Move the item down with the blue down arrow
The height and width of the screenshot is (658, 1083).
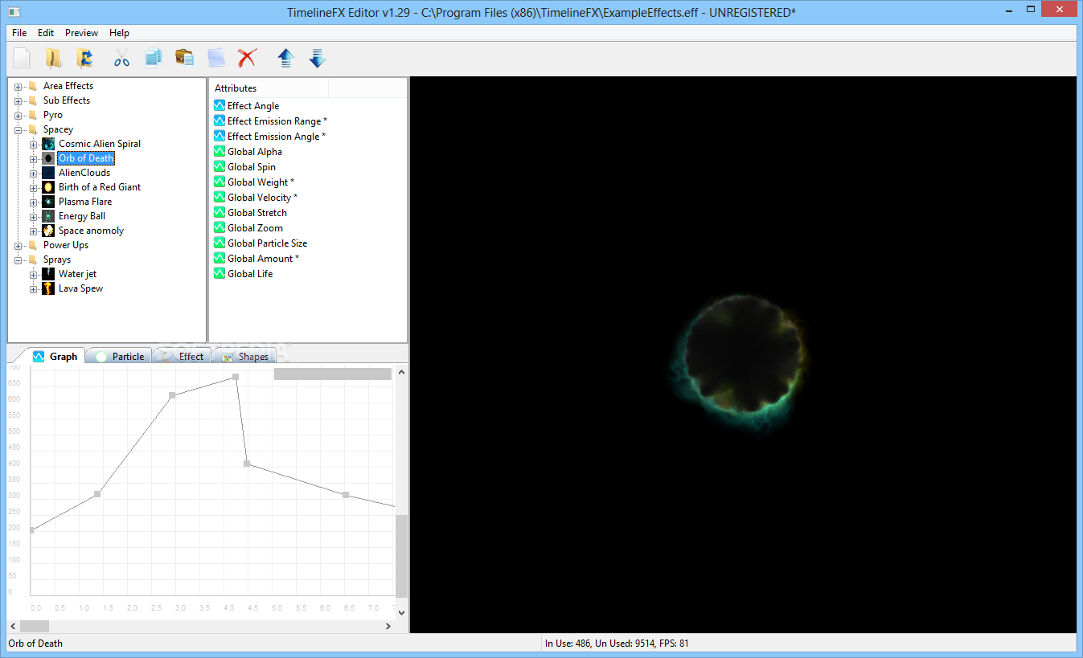tap(317, 58)
